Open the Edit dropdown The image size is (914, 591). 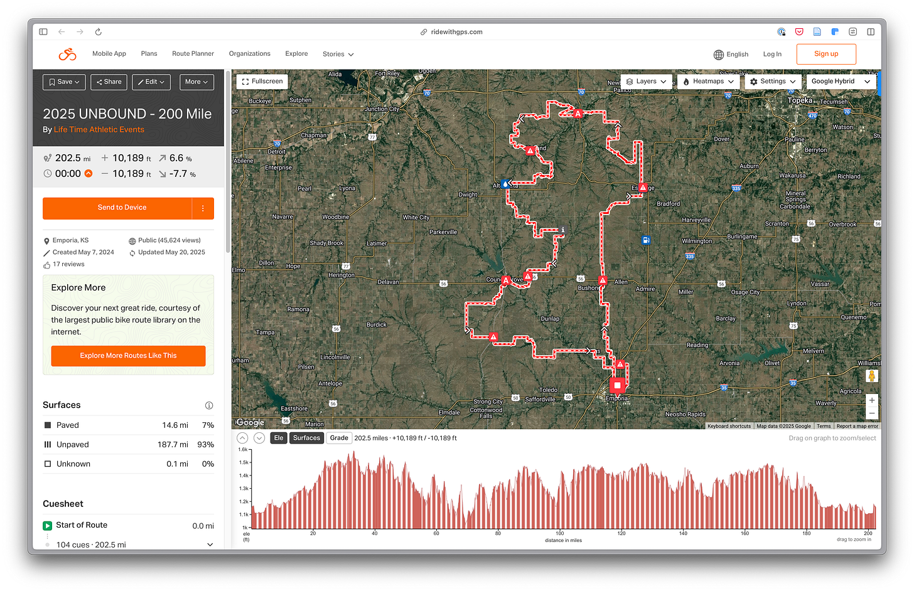coord(151,82)
